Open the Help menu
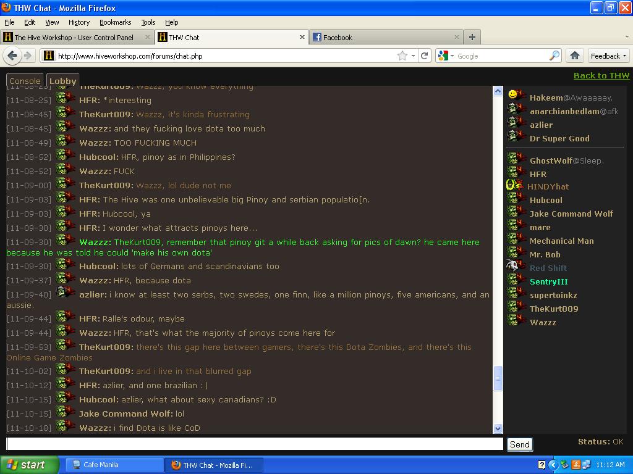 pos(172,22)
